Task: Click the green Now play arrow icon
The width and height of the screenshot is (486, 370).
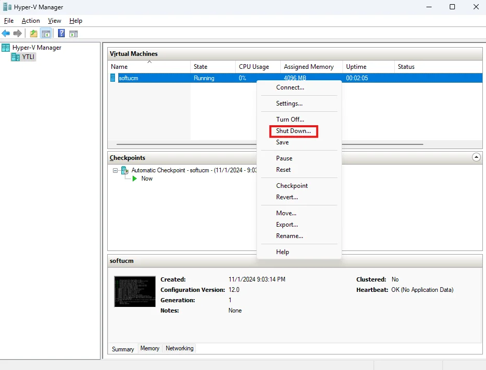Action: coord(135,179)
